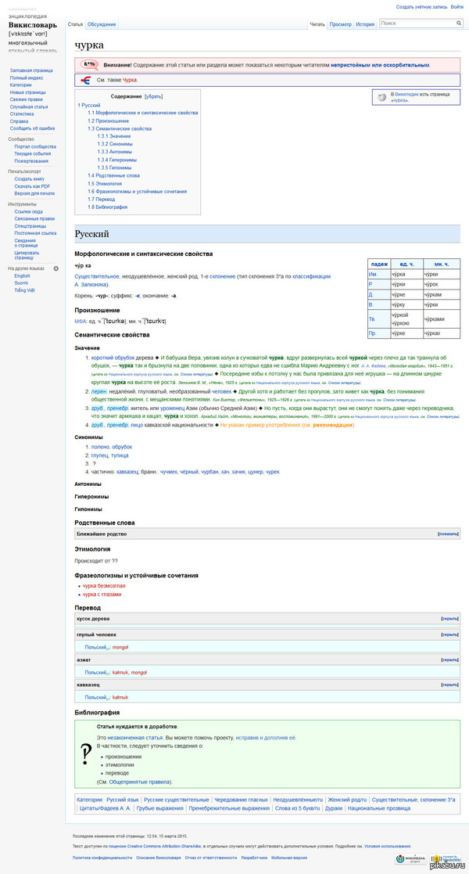The width and height of the screenshot is (469, 874).
Task: Collapse the кавказец translation box
Action: [449, 684]
